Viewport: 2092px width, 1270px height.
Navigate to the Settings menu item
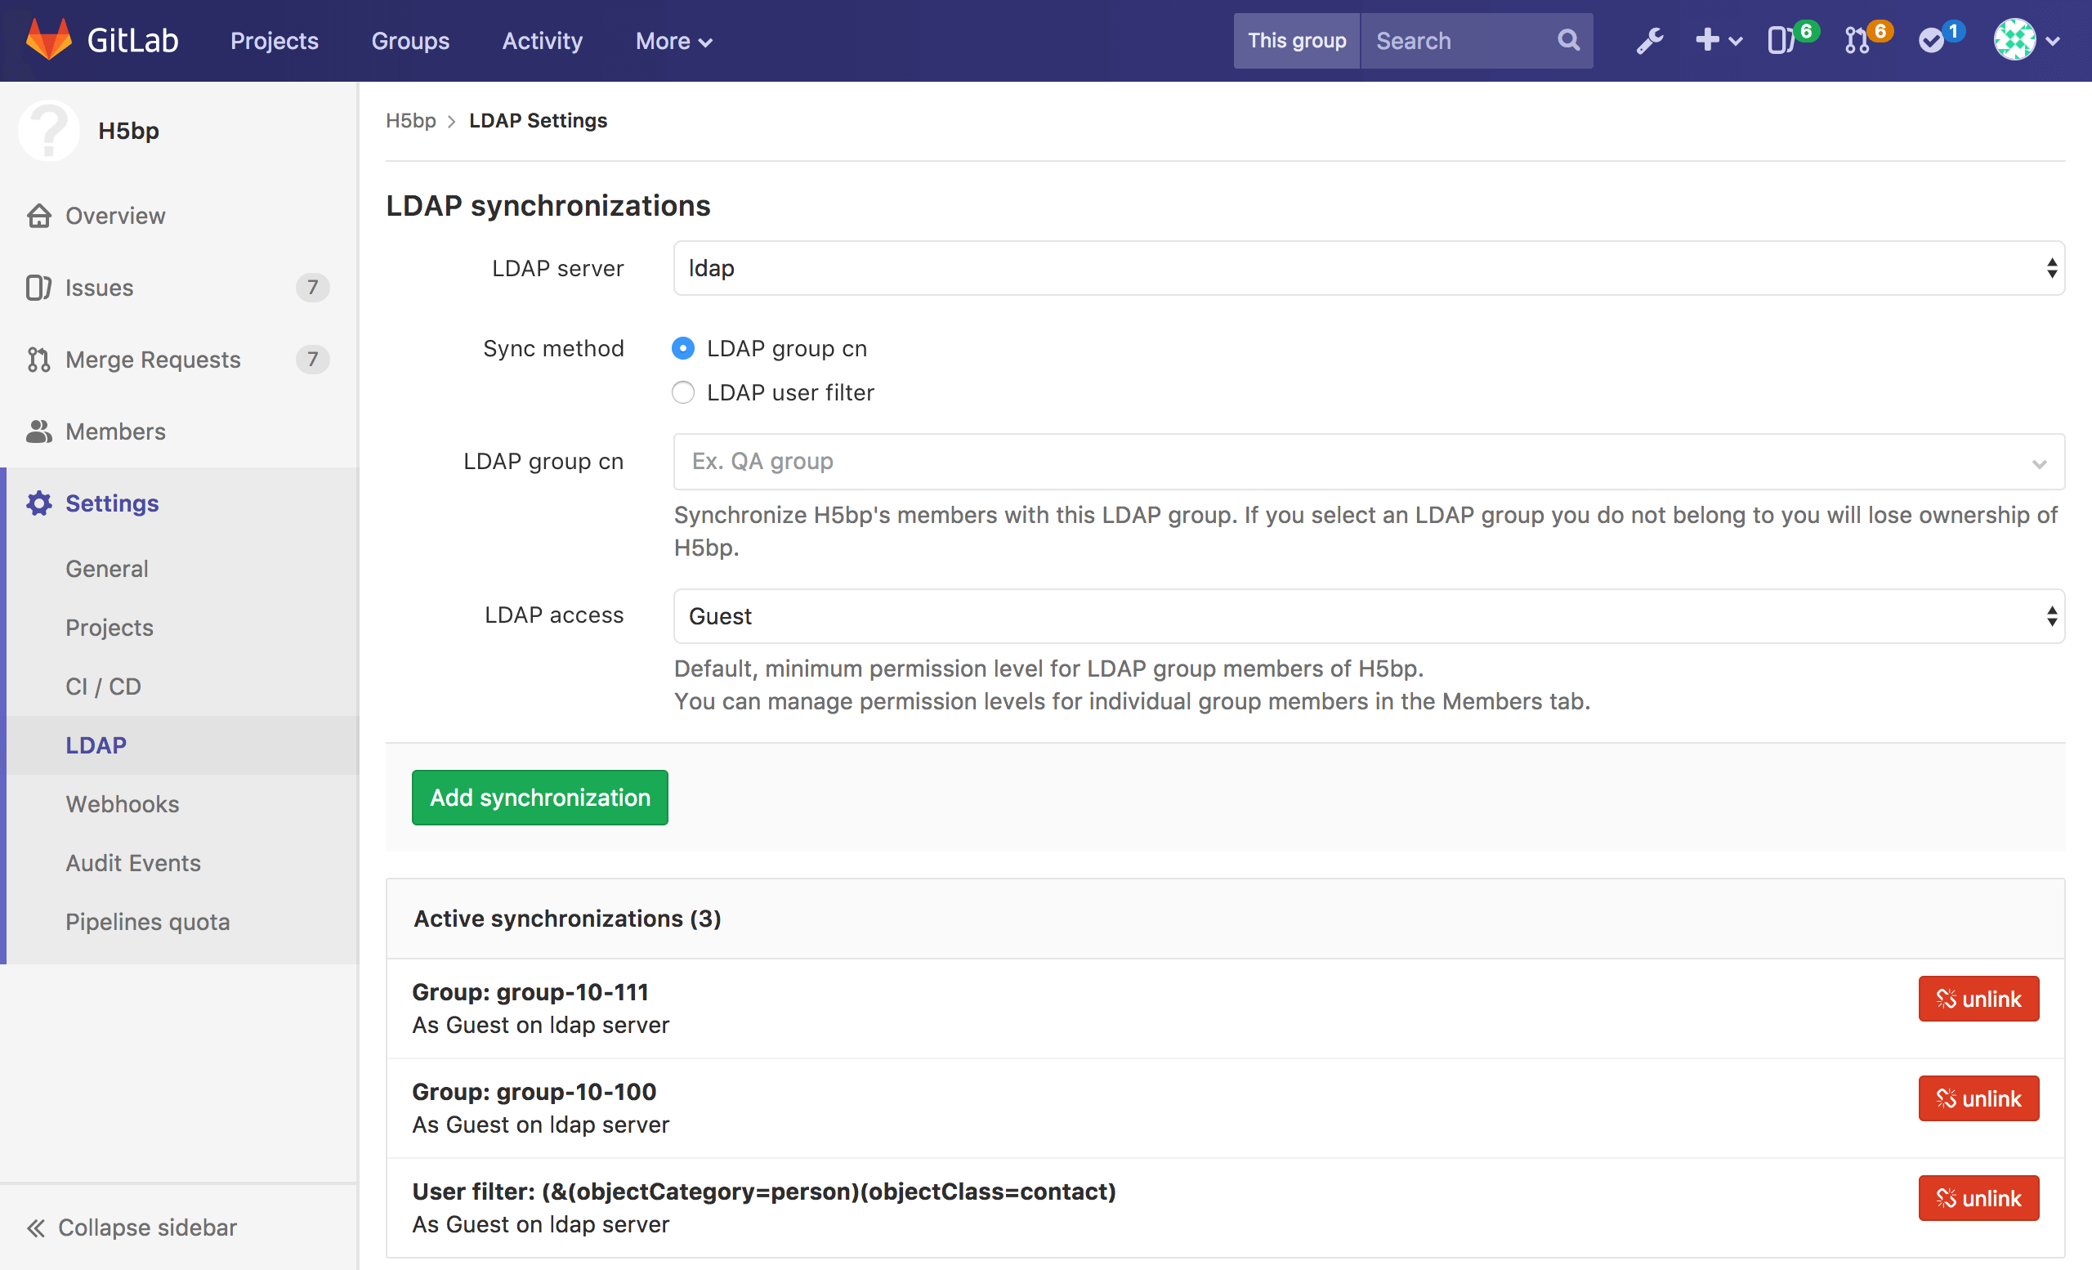point(110,502)
